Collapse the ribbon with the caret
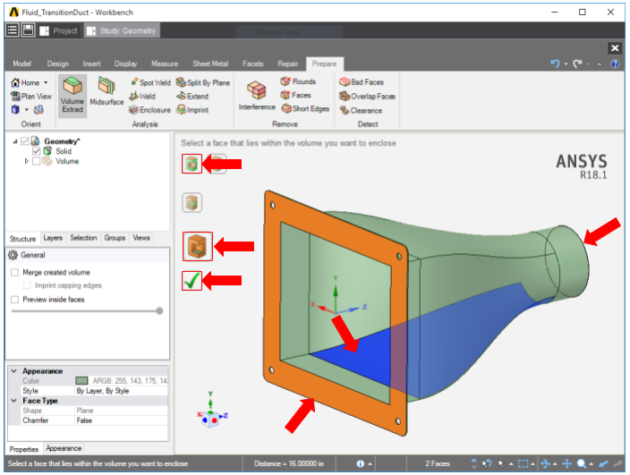This screenshot has width=630, height=475. (x=599, y=64)
